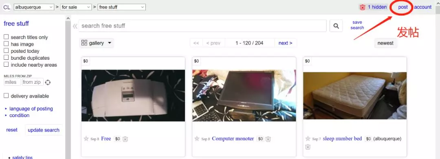Check the has image option
The height and width of the screenshot is (159, 440).
pos(6,44)
